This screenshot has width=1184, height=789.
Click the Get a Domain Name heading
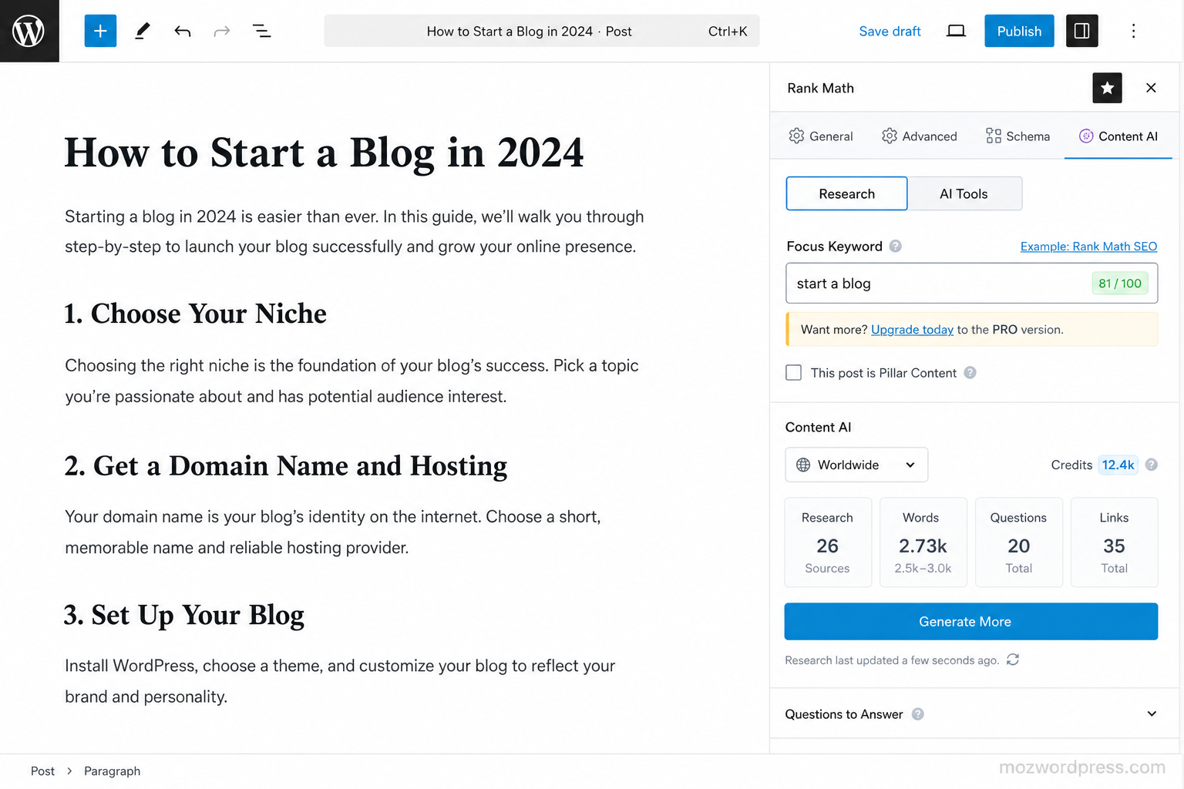286,466
